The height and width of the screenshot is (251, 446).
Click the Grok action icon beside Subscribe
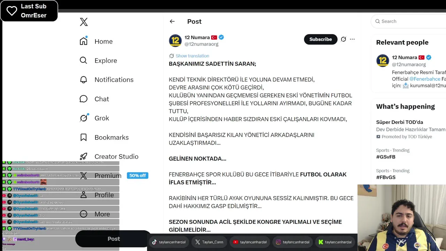[343, 39]
